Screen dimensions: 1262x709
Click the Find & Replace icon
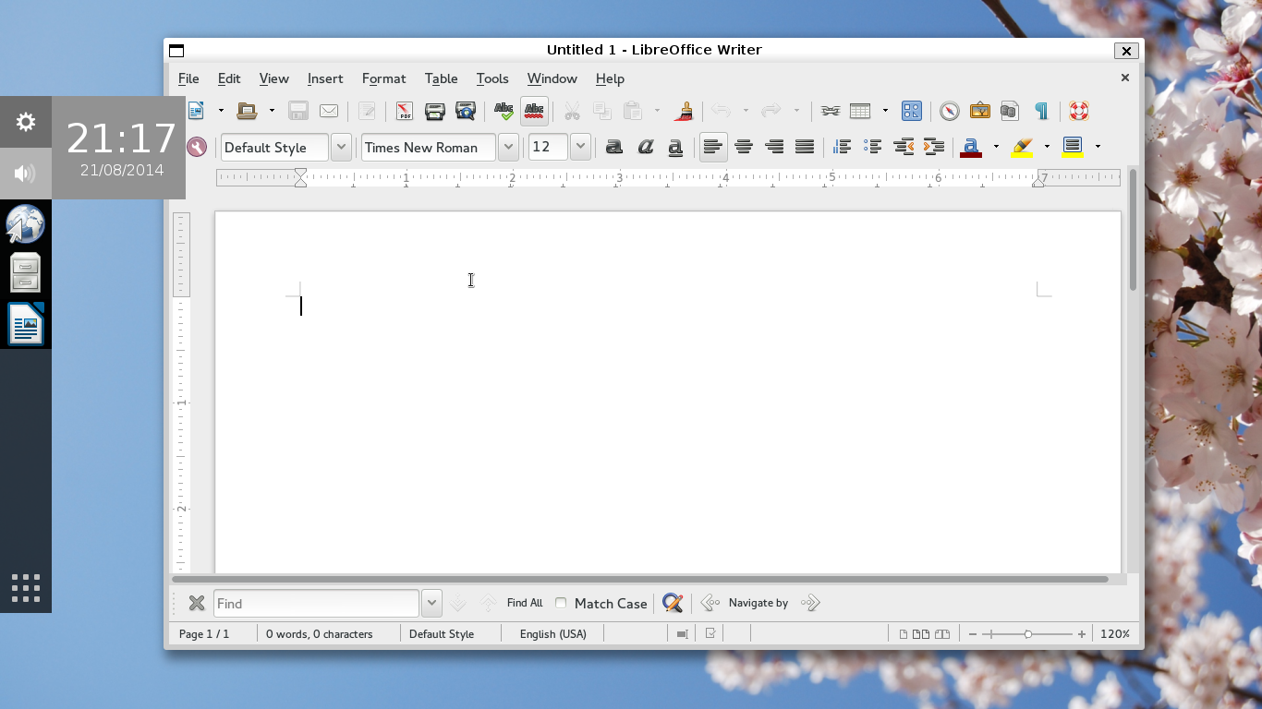[x=673, y=604]
